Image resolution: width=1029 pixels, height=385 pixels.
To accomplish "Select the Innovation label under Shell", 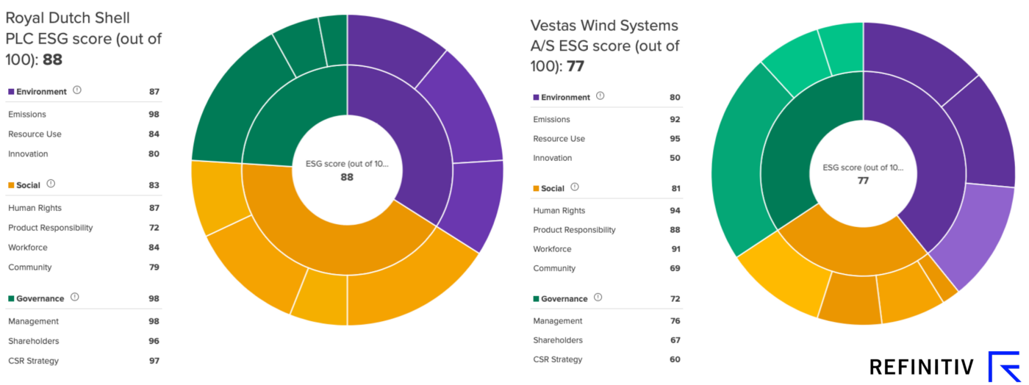I will pyautogui.click(x=28, y=154).
